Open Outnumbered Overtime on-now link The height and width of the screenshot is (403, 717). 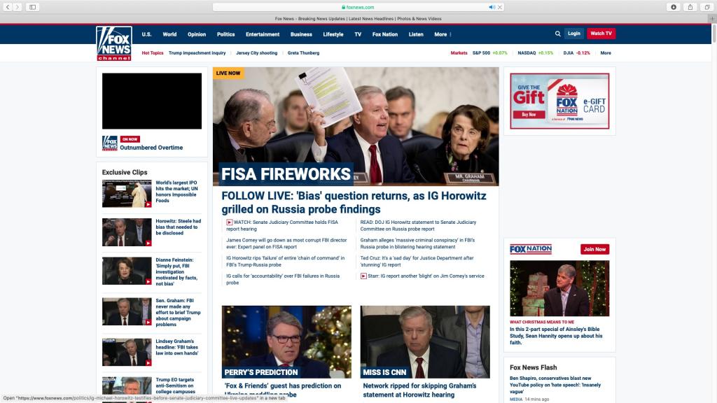coord(151,148)
